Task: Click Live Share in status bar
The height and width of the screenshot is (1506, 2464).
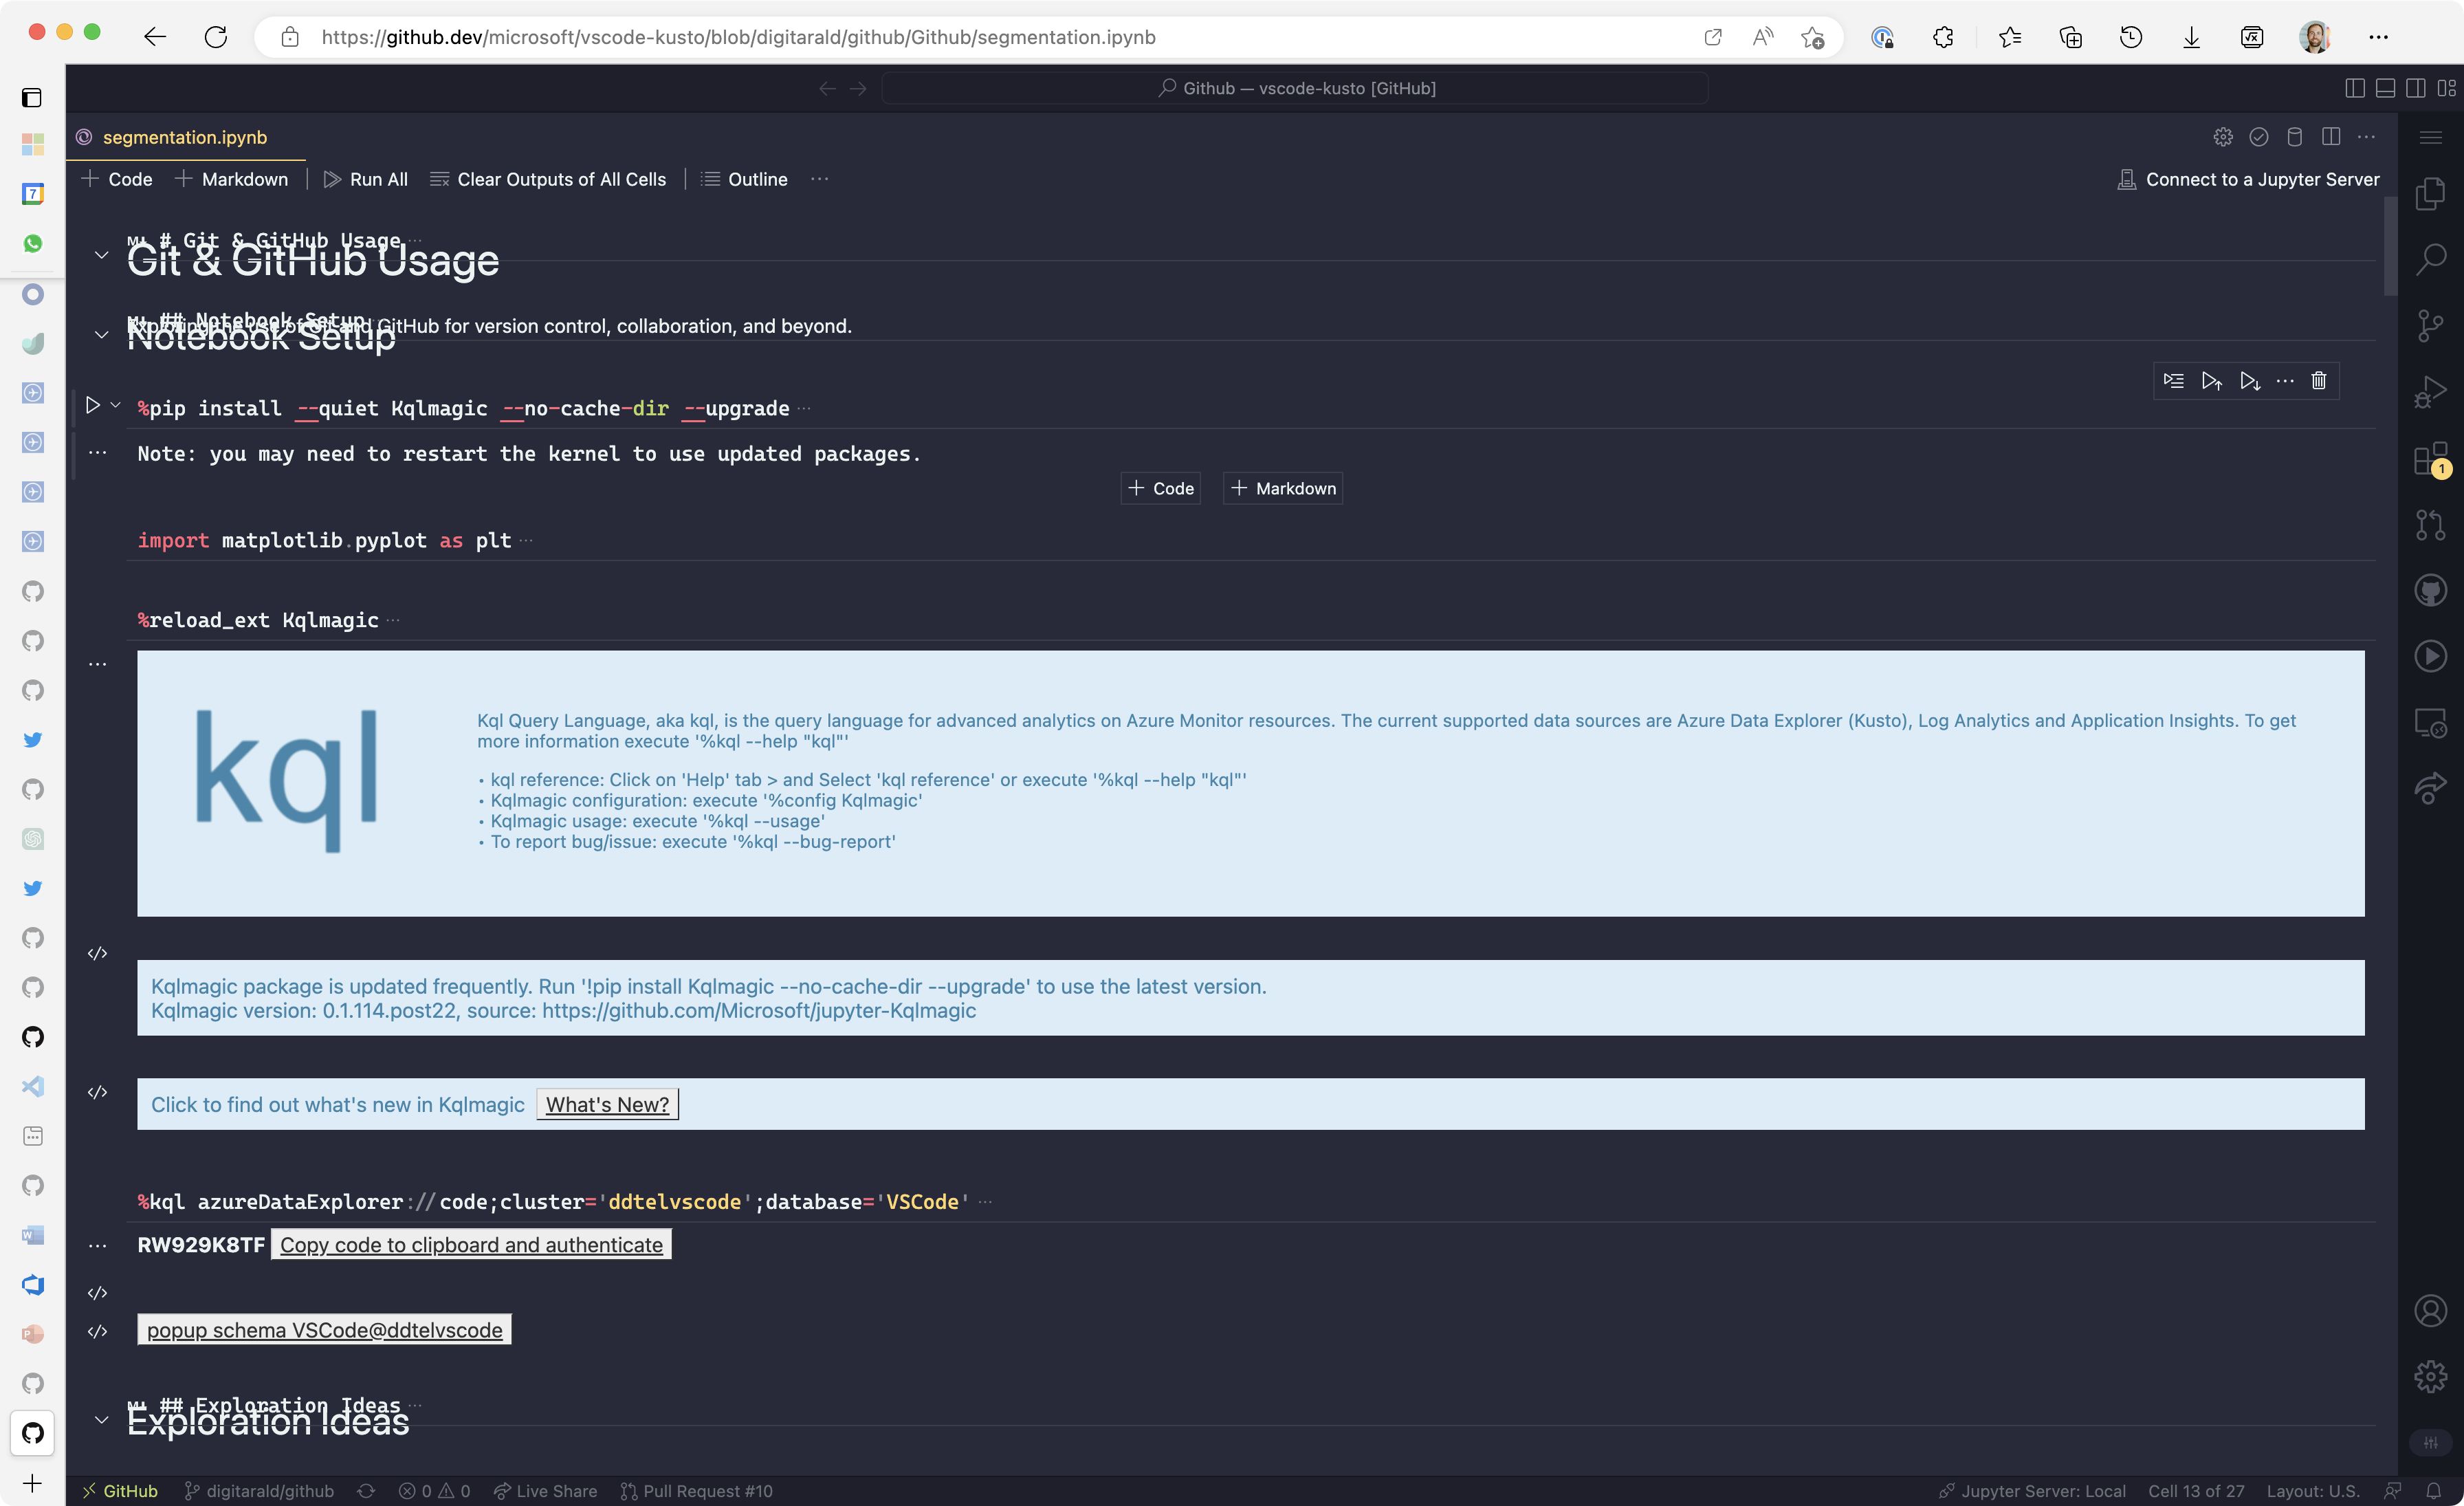Action: coord(545,1491)
